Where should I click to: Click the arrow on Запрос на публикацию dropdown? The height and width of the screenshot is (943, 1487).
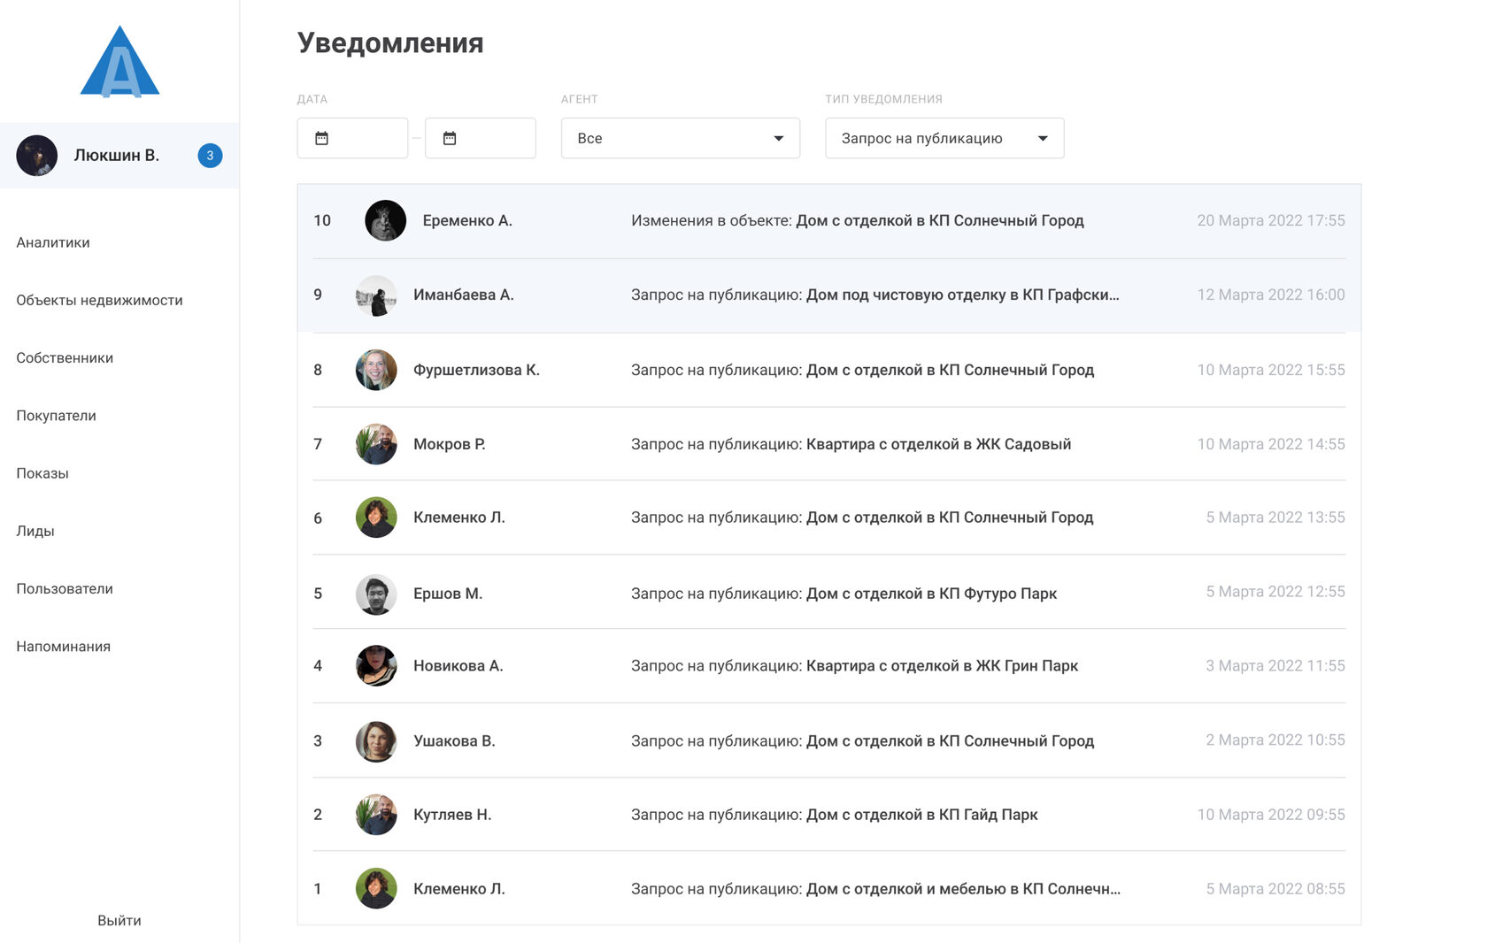pos(1043,138)
